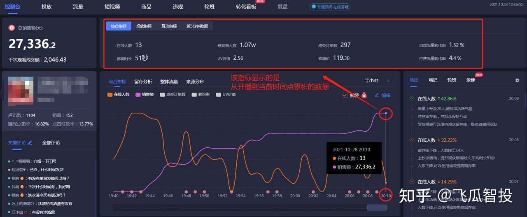Click the pencil icon beside 关键评论
Screen dimensions: 527x217
point(30,143)
